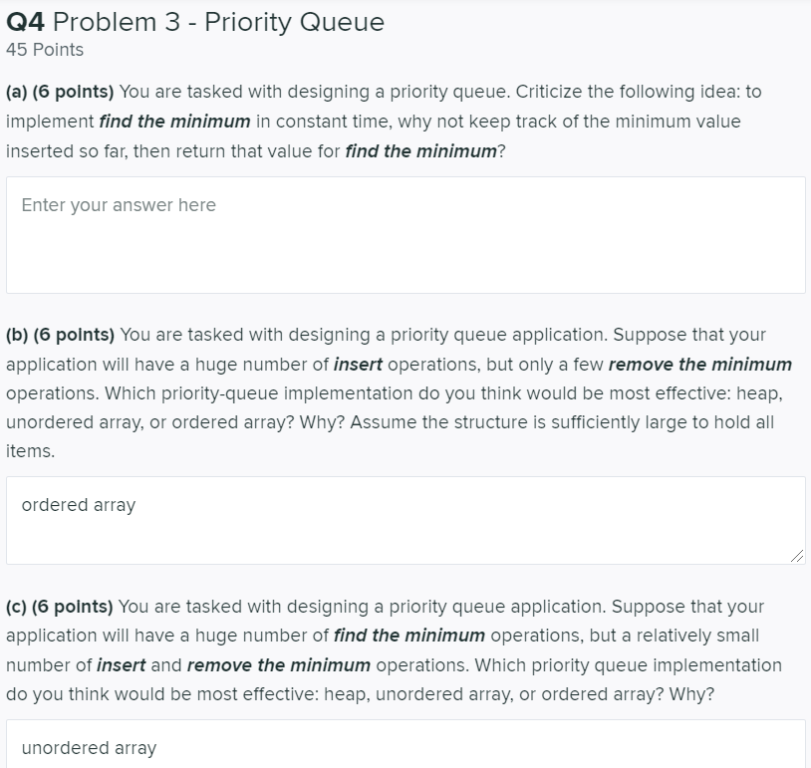Viewport: 811px width, 768px height.
Task: Click inside the 'ordered array' answer box
Action: tap(399, 518)
